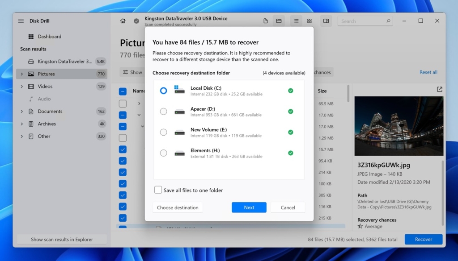Click the Audio music note icon
The width and height of the screenshot is (458, 261).
pyautogui.click(x=31, y=99)
